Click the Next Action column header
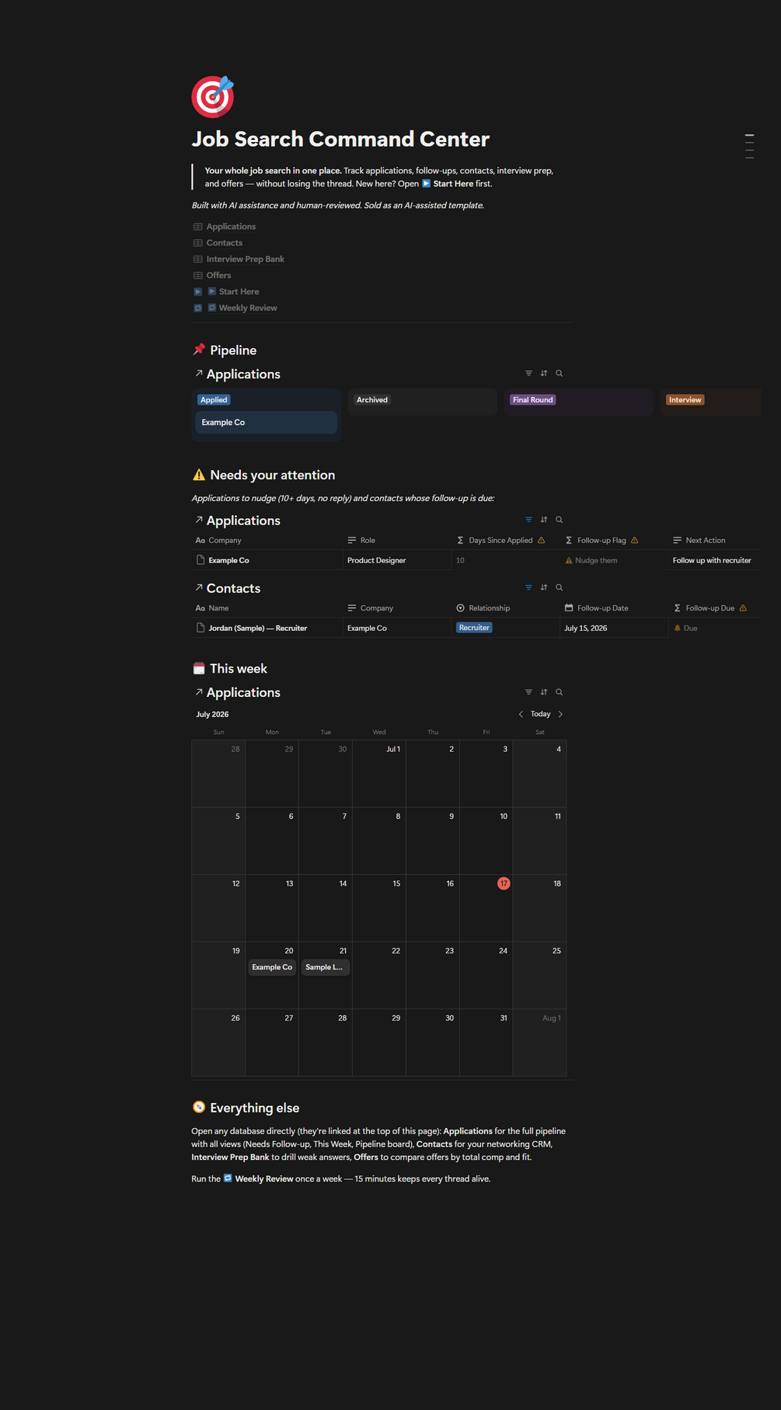Screen dimensions: 781x1410 click(715, 541)
